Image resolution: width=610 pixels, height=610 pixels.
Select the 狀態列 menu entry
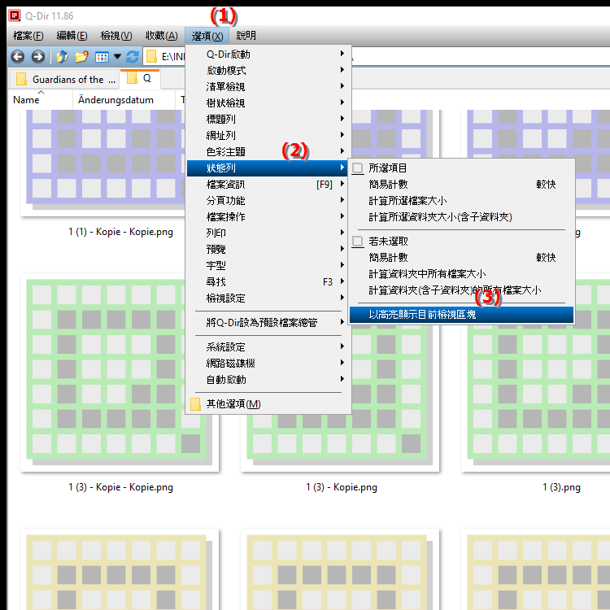tap(268, 168)
